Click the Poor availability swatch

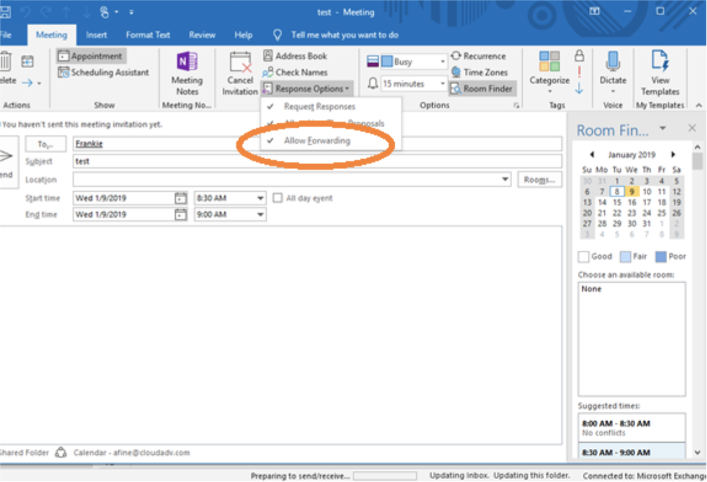661,256
